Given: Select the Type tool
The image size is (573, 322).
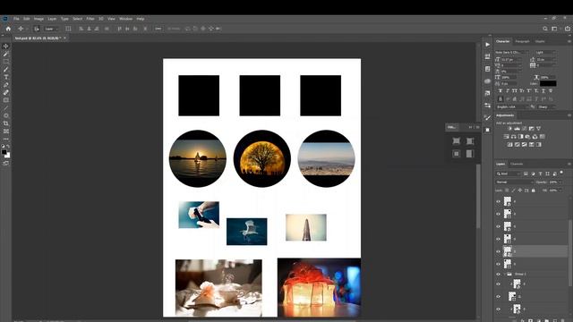Looking at the screenshot, I should 6,77.
